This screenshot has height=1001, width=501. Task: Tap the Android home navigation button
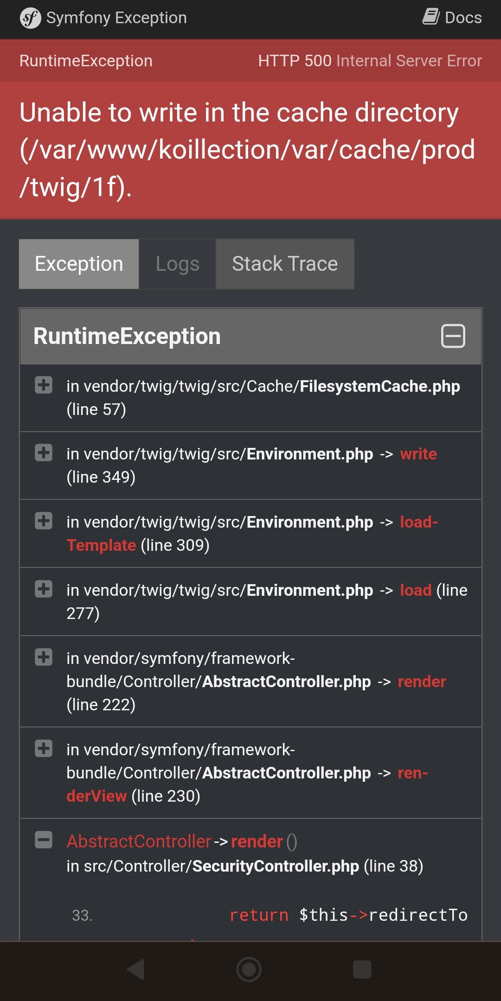[x=249, y=969]
